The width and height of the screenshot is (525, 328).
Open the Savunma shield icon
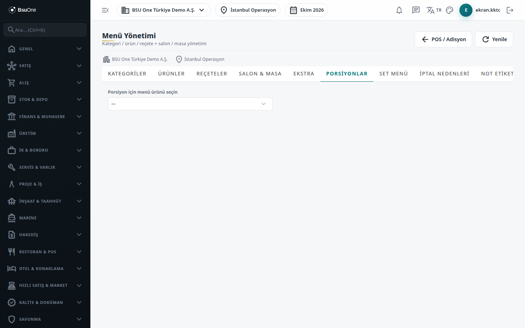12,319
